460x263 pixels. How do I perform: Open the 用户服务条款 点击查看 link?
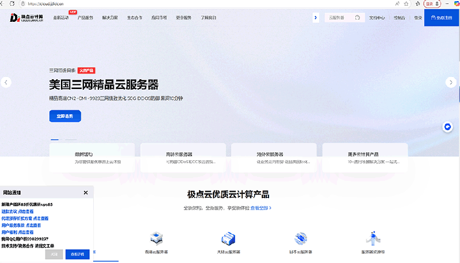click(x=21, y=225)
